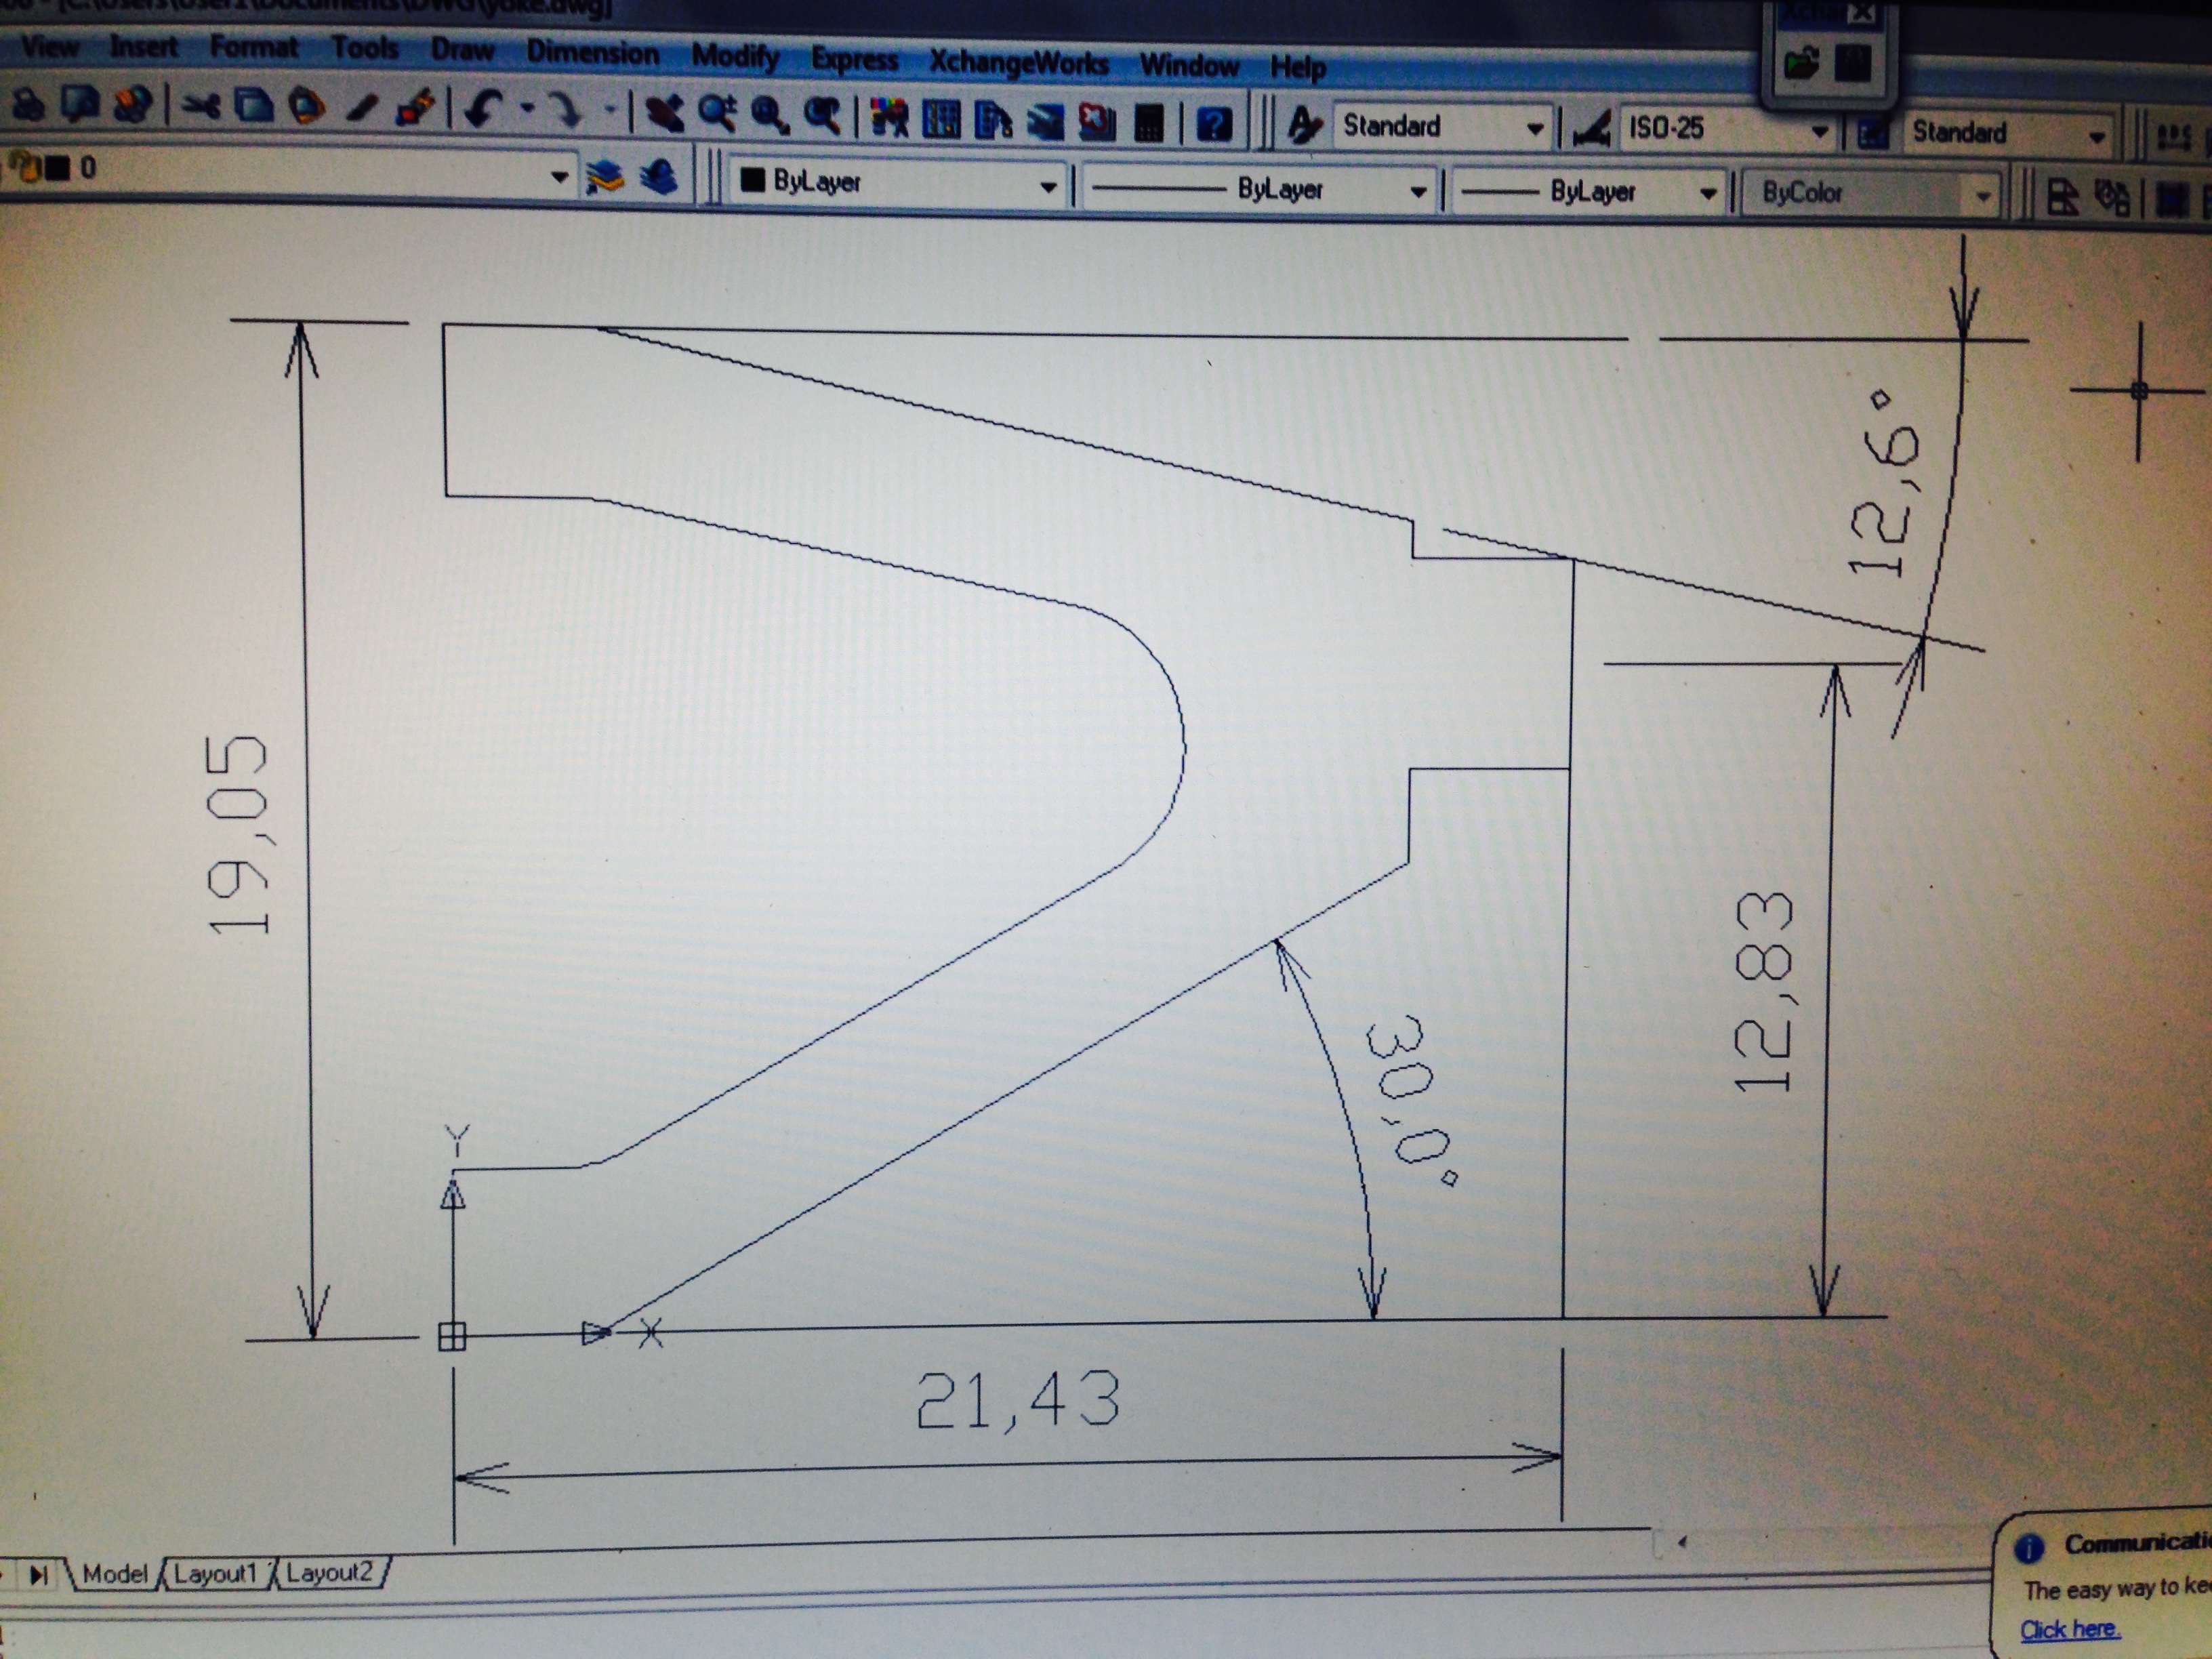This screenshot has height=1659, width=2212.
Task: Open the ByColor plot style dropdown
Action: (x=1982, y=196)
